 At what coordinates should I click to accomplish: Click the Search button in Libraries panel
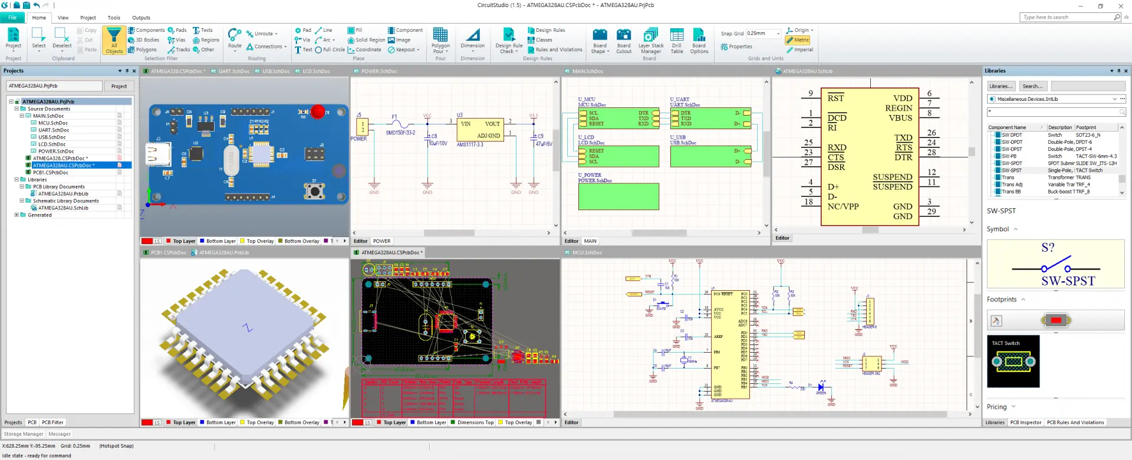click(1032, 86)
